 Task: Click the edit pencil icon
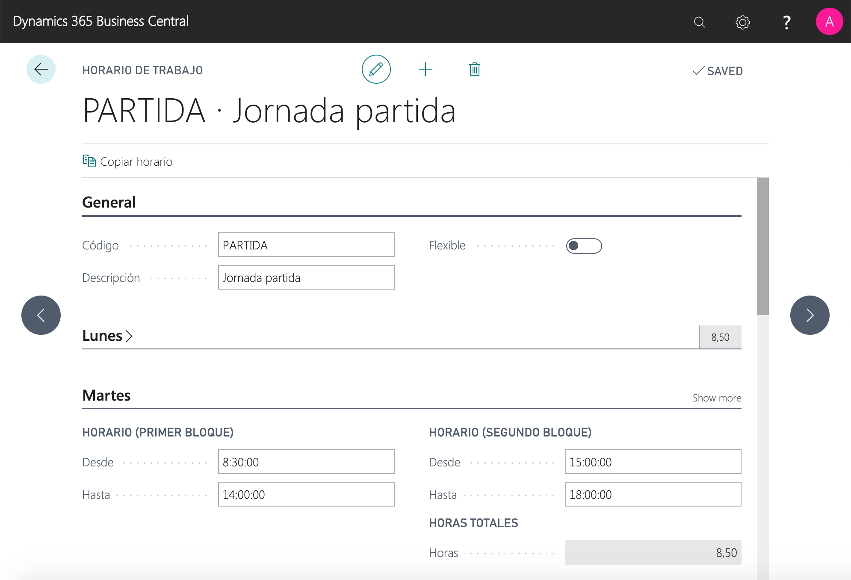[376, 69]
